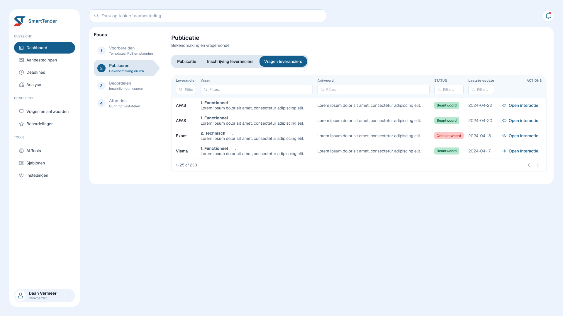Click the STATUS column header
Screen dimensions: 563x316
[441, 80]
